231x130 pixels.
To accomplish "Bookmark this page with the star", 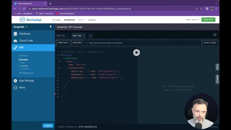I will point(201,9).
